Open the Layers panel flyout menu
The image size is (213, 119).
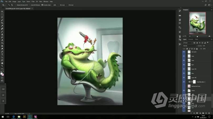[x=211, y=39]
